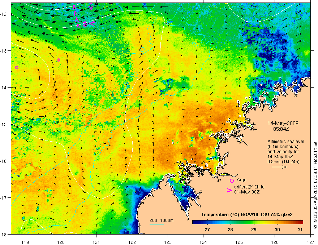Click the 119 longitude axis label
This screenshot has width=318, height=245.
(25, 242)
